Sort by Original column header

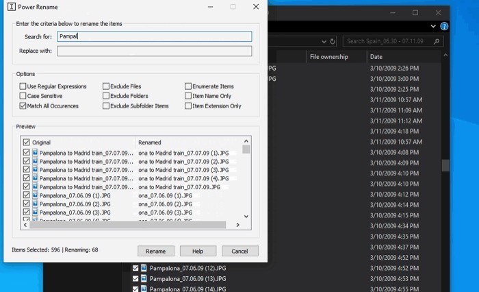[x=41, y=143]
